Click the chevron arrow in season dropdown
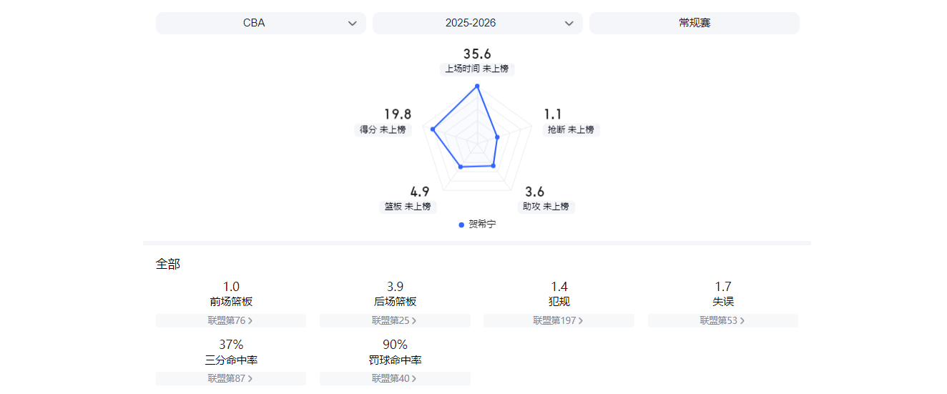The image size is (947, 394). [x=569, y=24]
